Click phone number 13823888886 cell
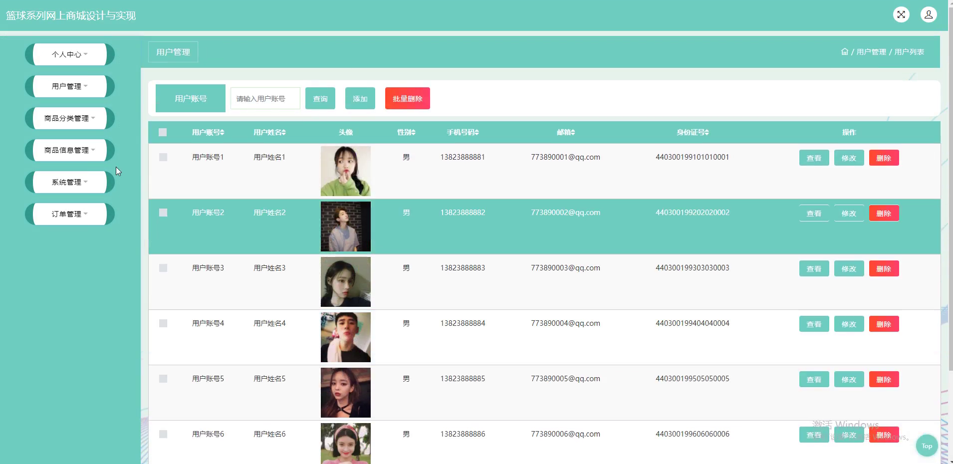Image resolution: width=953 pixels, height=464 pixels. point(463,434)
